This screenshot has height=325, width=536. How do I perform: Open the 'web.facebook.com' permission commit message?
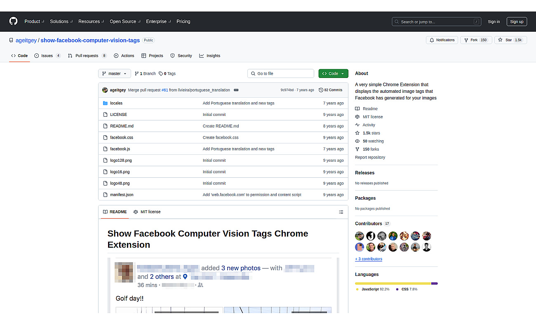point(252,195)
